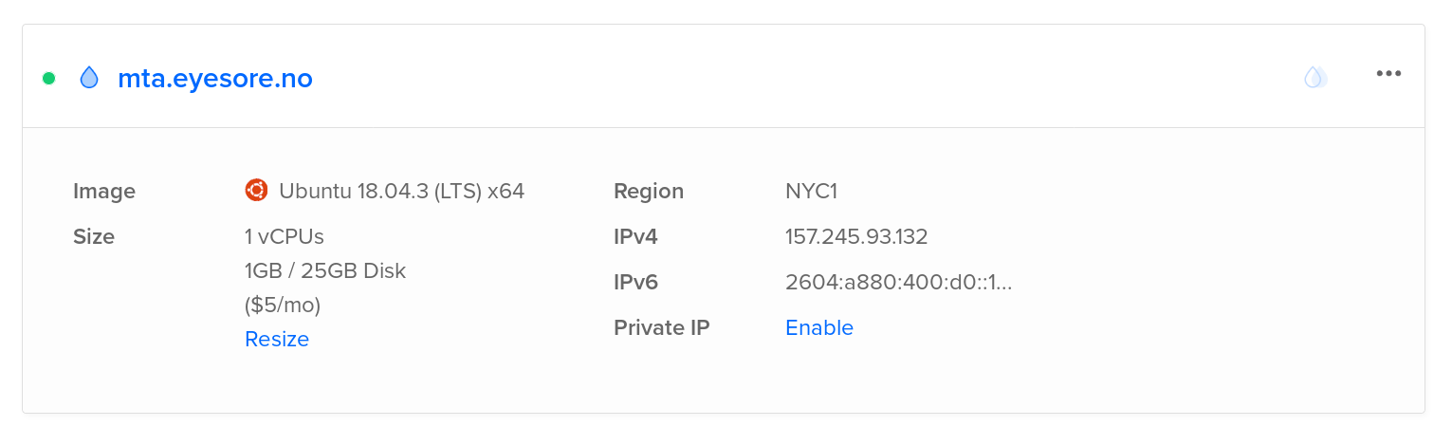Click the faded droplet icon near the menu
Screen dimensions: 1452x445
(1315, 77)
